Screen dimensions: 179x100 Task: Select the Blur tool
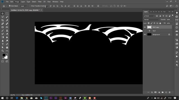7,37
